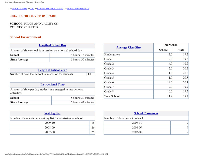
Task: Follow the RIDGE AND VALLEY CS link
Action: (x=78, y=9)
